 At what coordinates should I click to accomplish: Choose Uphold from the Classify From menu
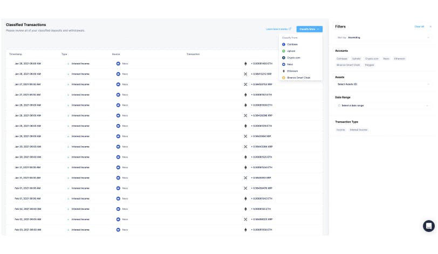point(300,51)
